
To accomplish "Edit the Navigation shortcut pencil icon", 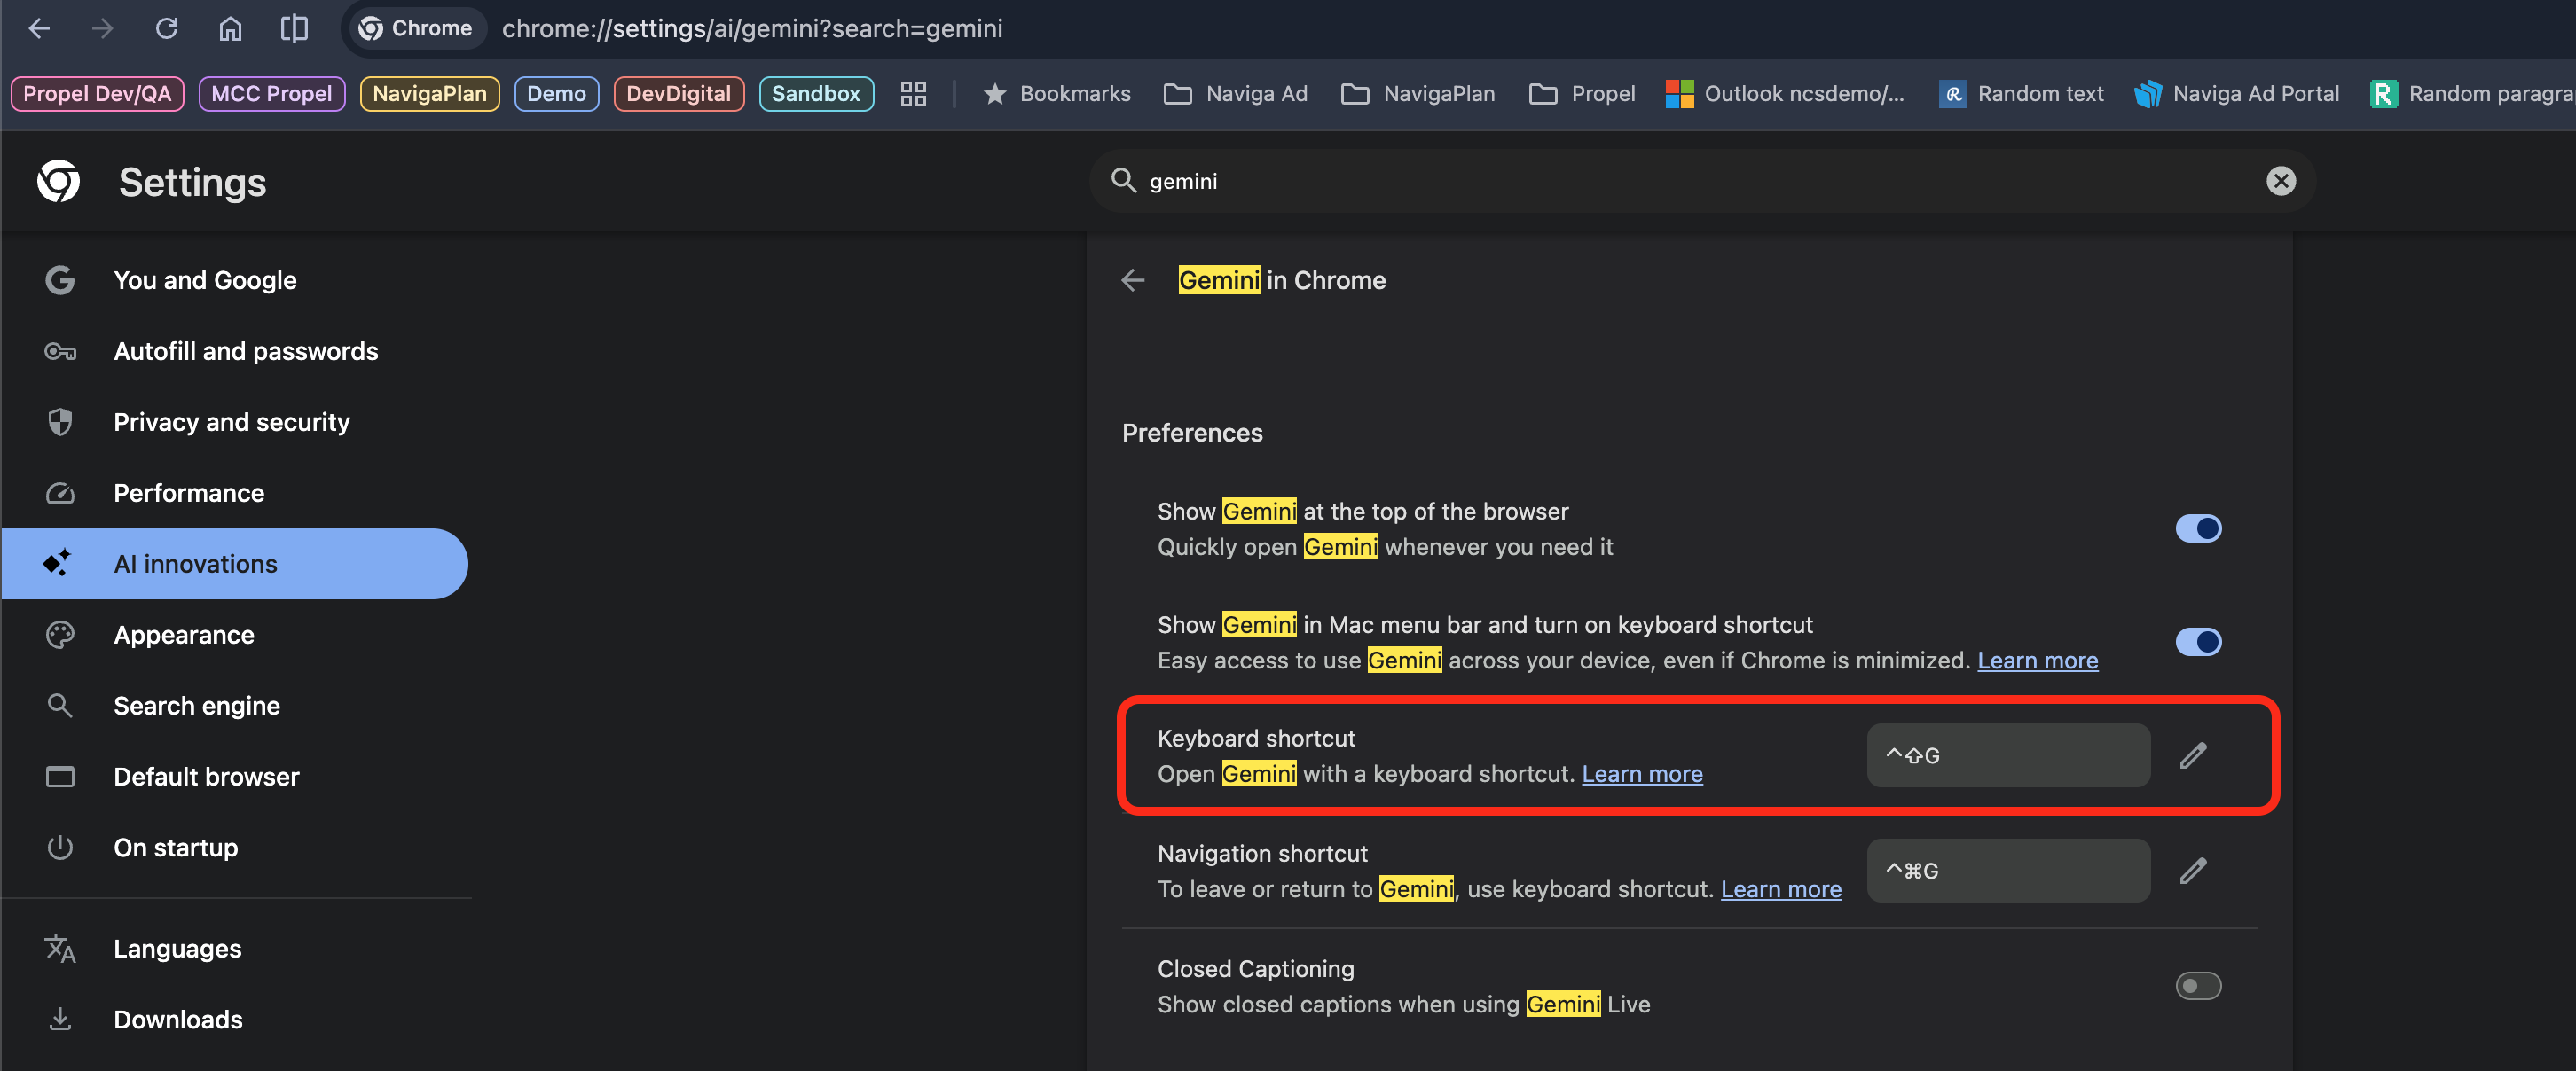I will pyautogui.click(x=2192, y=872).
